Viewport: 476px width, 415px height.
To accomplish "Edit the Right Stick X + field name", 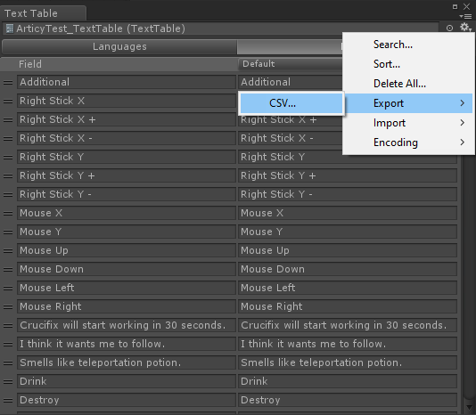I will (127, 120).
